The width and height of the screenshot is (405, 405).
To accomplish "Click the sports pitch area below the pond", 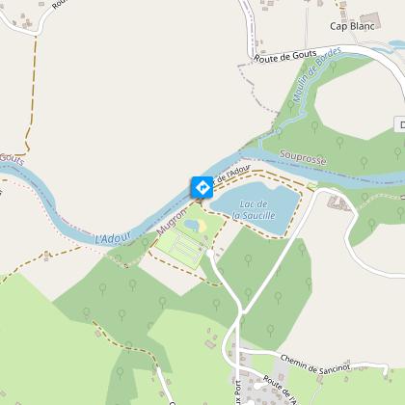I will click(181, 248).
